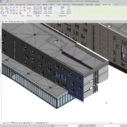Select the Attach Top/Base tool
The width and height of the screenshot is (127, 127).
point(62,10)
